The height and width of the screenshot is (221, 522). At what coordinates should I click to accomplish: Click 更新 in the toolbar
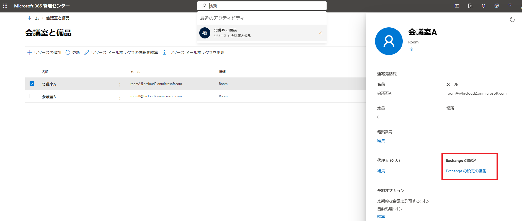[x=73, y=53]
